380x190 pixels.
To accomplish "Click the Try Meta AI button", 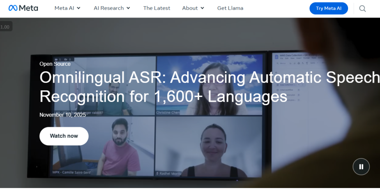I will pyautogui.click(x=328, y=8).
